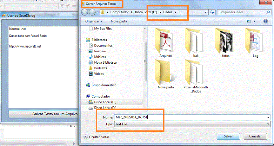Click the Cancelar button
Screen dimensions: 274x146
tap(255, 136)
